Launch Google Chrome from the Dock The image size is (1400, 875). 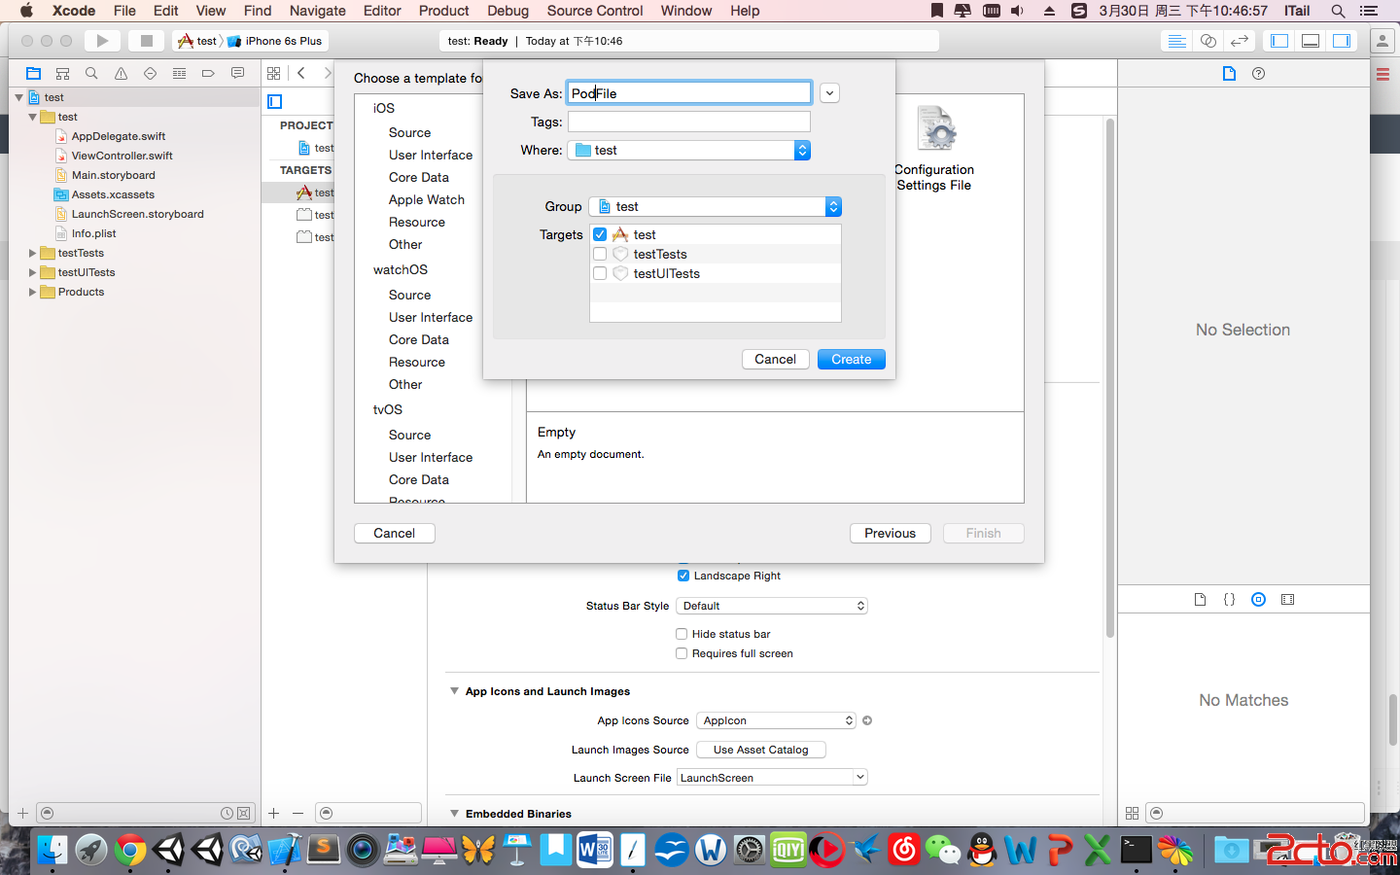(x=129, y=851)
